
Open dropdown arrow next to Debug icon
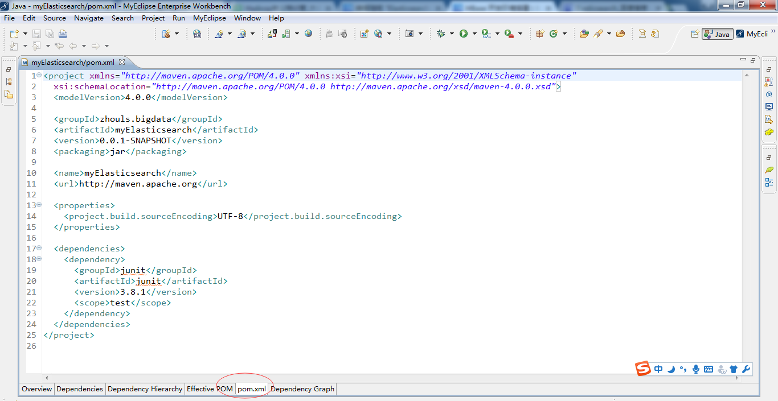click(452, 34)
